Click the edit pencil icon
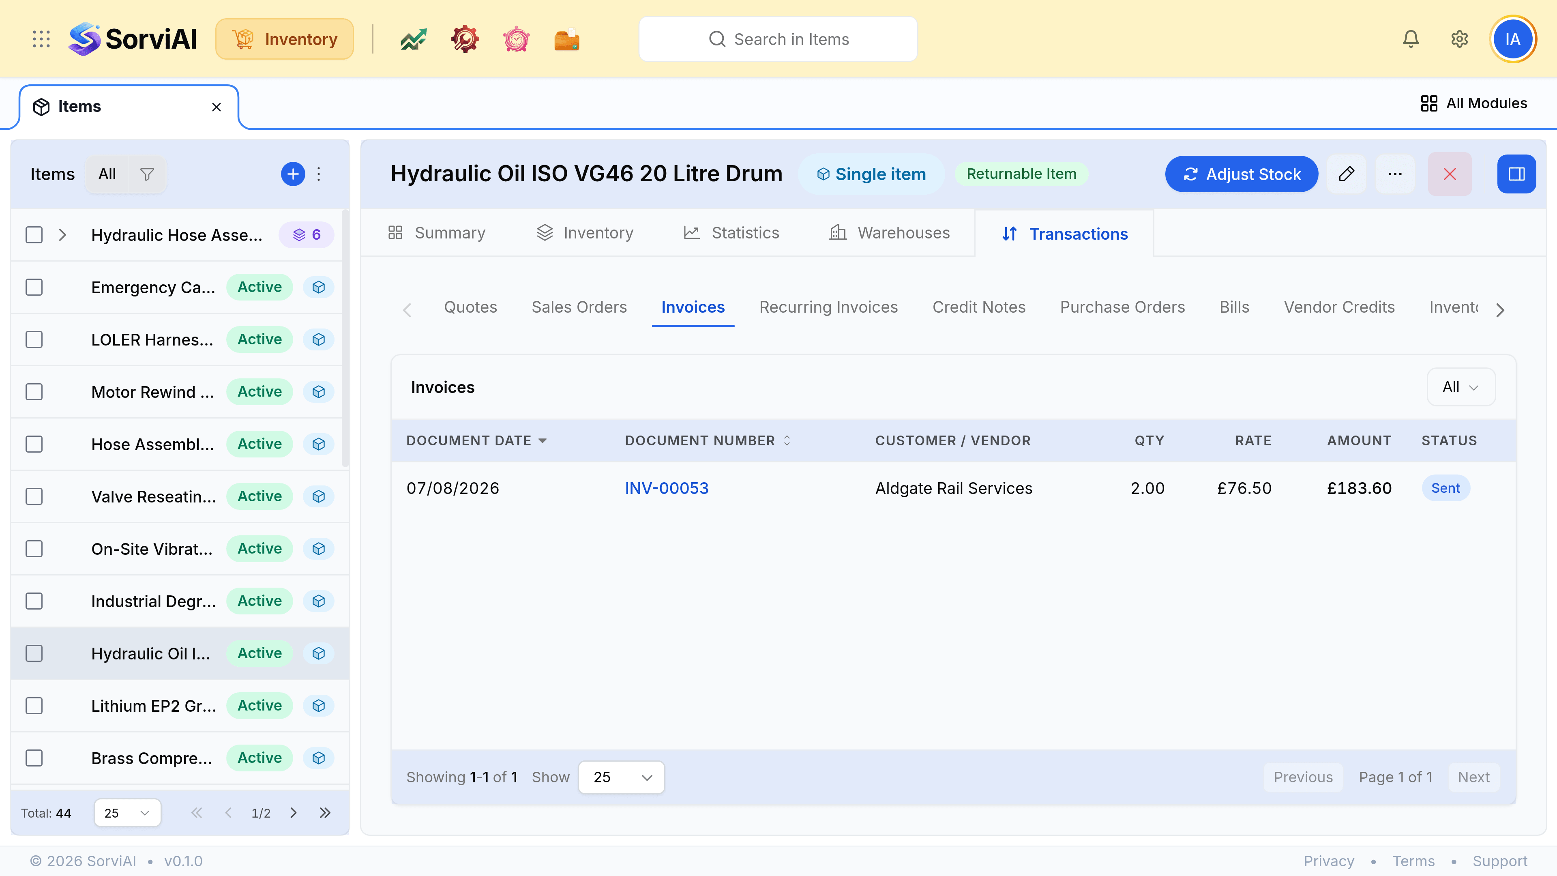This screenshot has width=1557, height=876. pyautogui.click(x=1347, y=174)
